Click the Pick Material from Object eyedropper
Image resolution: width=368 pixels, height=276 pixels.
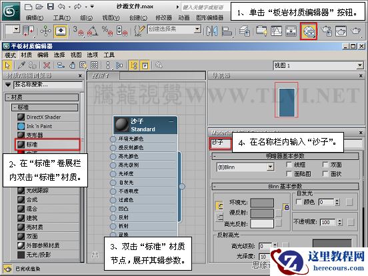coord(21,65)
